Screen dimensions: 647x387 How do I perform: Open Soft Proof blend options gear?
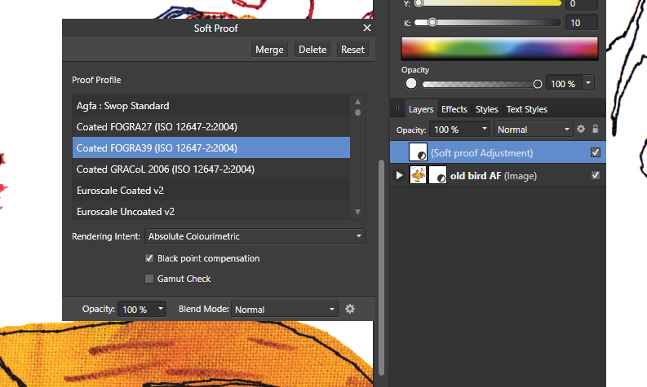[x=350, y=309]
